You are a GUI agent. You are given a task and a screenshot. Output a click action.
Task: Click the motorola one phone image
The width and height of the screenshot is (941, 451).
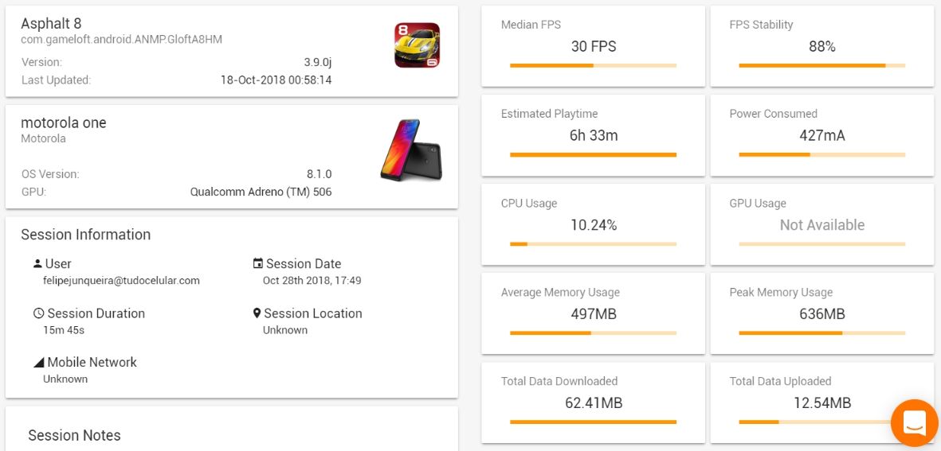410,150
